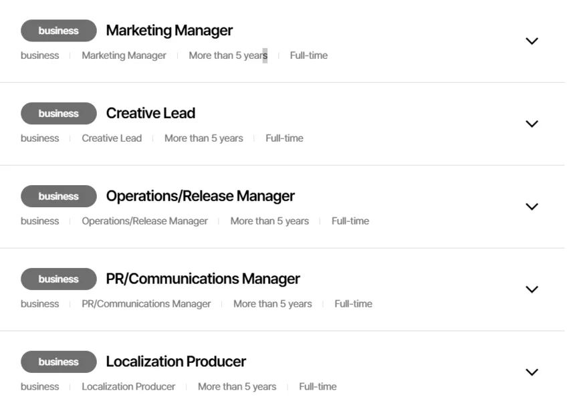The height and width of the screenshot is (407, 575).
Task: Click small gray PR/Communications Manager subtitle text
Action: tap(146, 304)
